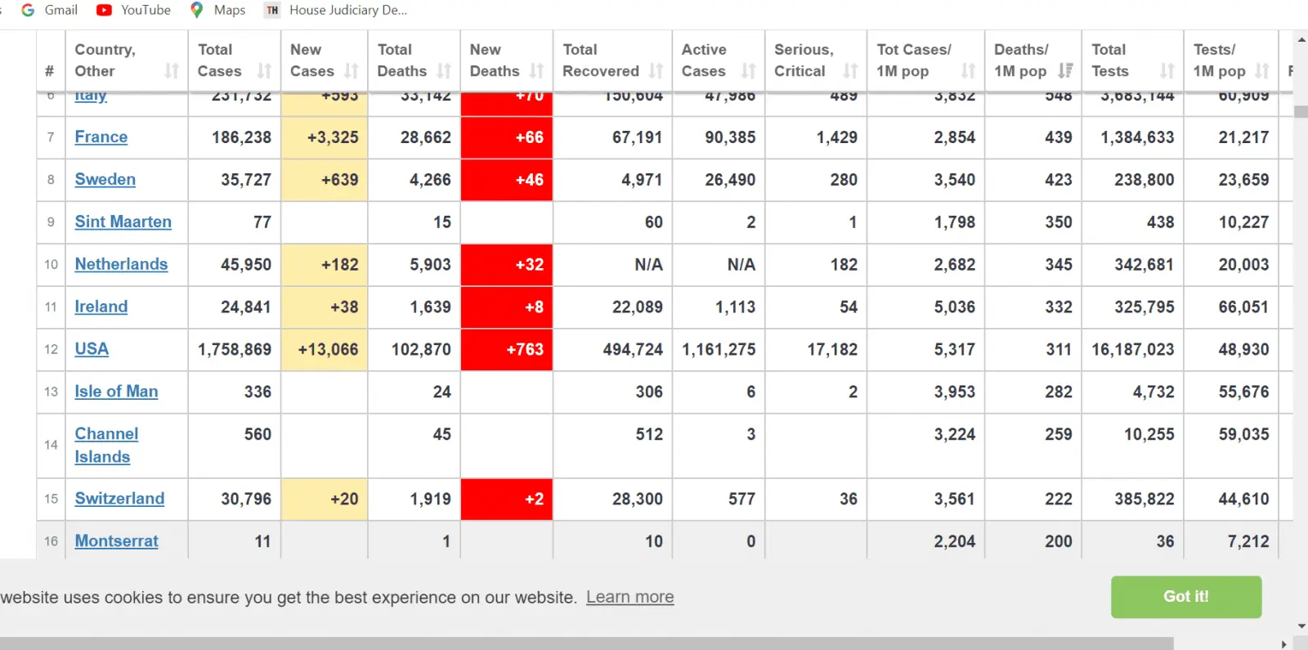Viewport: 1308px width, 650px height.
Task: Sort by Total Deaths using sort icon
Action: point(444,71)
